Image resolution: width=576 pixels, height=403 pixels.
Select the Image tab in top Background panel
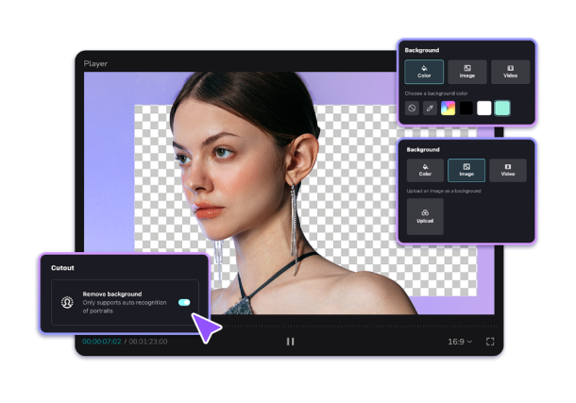[x=467, y=72]
